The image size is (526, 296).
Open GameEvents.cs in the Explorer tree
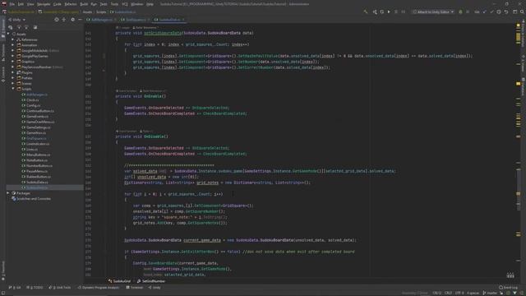click(x=37, y=117)
